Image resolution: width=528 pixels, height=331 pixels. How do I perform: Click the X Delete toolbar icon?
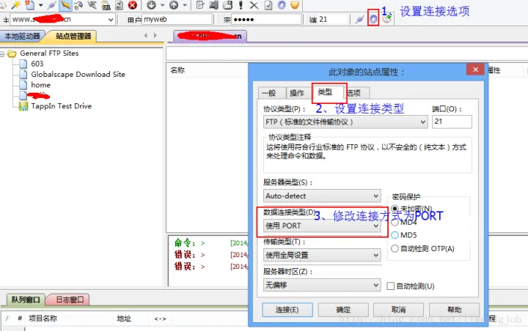click(254, 5)
